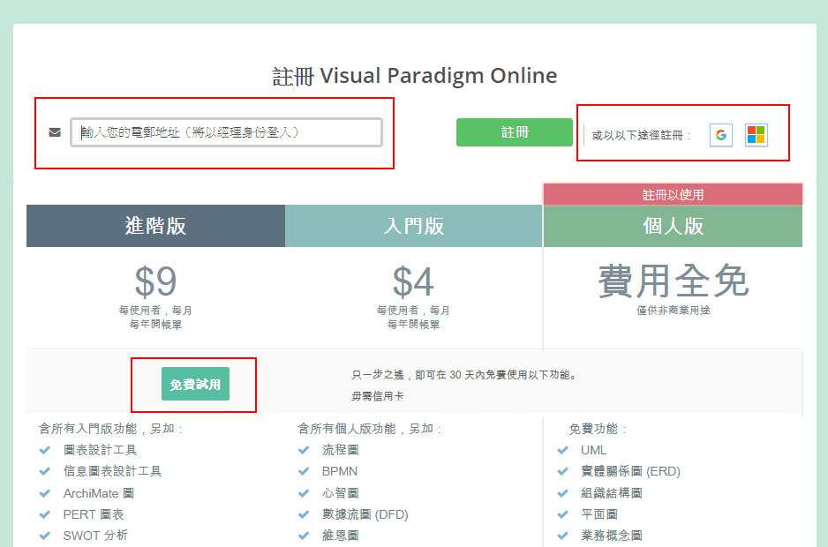Screen dimensions: 828x547
Task: Click the 費用全免 text
Action: pos(674,281)
